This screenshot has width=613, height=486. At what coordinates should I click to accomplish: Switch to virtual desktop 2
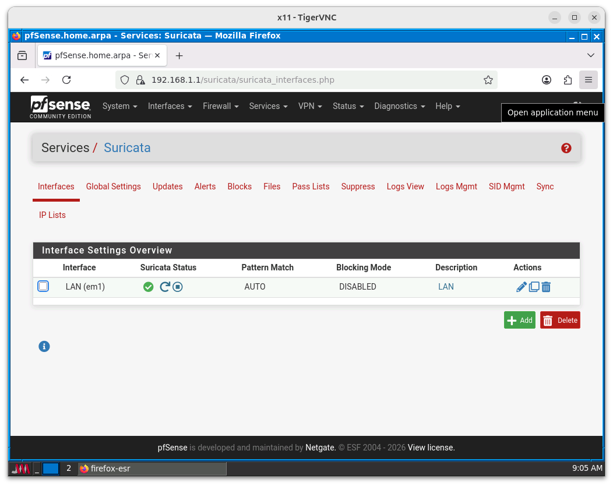(x=69, y=469)
